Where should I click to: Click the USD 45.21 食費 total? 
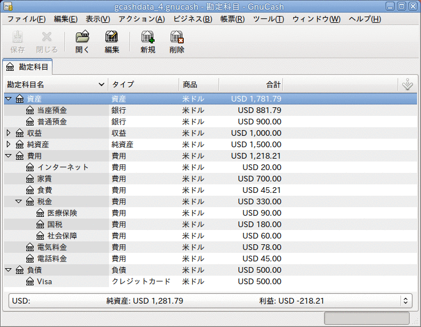tap(261, 190)
